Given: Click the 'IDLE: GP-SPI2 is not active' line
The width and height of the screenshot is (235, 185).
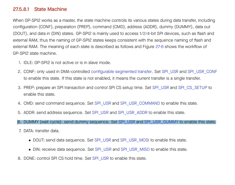Looking at the screenshot, I should tap(67, 63).
